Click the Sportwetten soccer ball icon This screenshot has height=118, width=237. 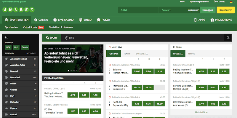coord(7,20)
